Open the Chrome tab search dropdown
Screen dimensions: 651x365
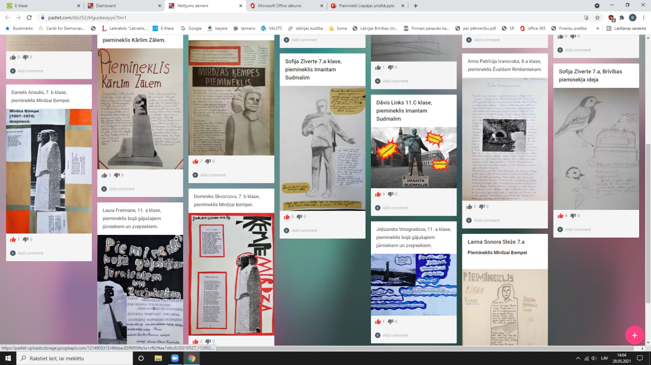[597, 6]
